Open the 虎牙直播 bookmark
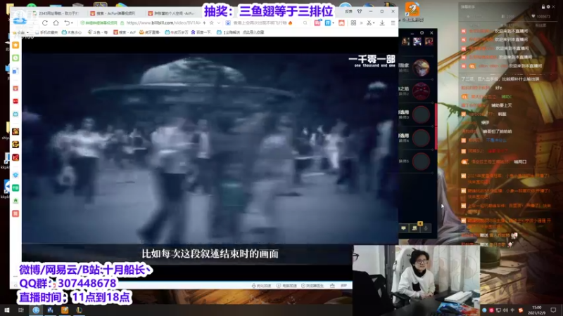The height and width of the screenshot is (316, 563). tap(149, 32)
